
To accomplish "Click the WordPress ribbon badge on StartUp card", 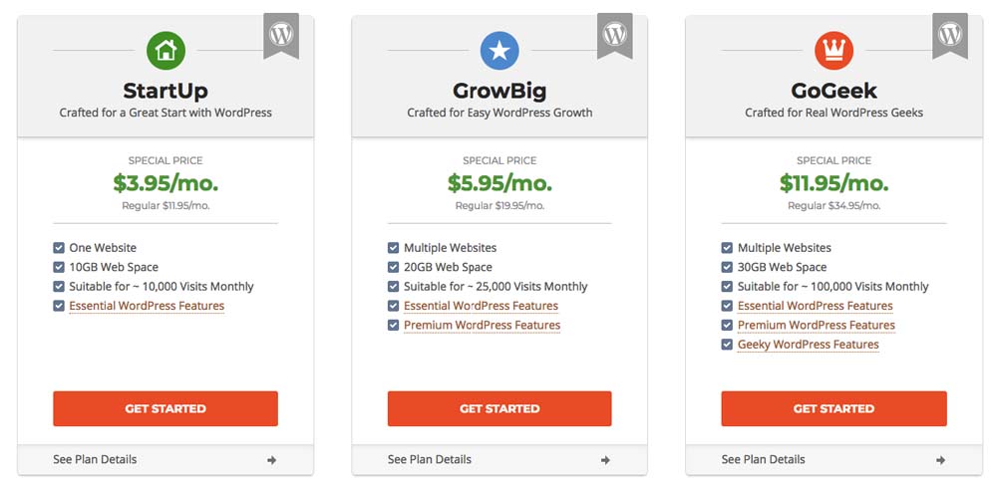I will (281, 36).
